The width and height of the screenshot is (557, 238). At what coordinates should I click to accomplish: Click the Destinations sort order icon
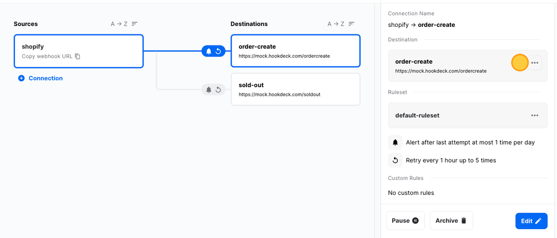[x=351, y=24]
